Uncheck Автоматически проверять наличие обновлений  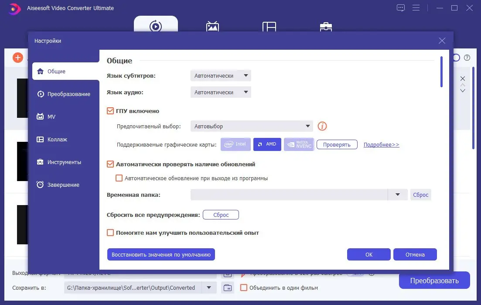(x=110, y=164)
